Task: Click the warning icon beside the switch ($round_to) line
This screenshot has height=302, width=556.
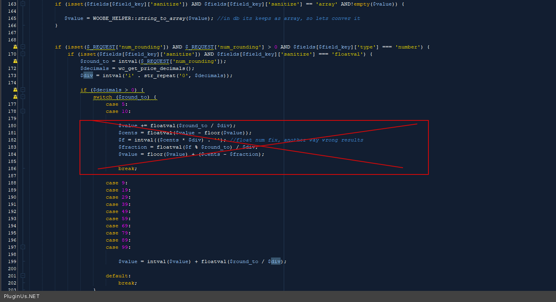Action: pyautogui.click(x=15, y=97)
